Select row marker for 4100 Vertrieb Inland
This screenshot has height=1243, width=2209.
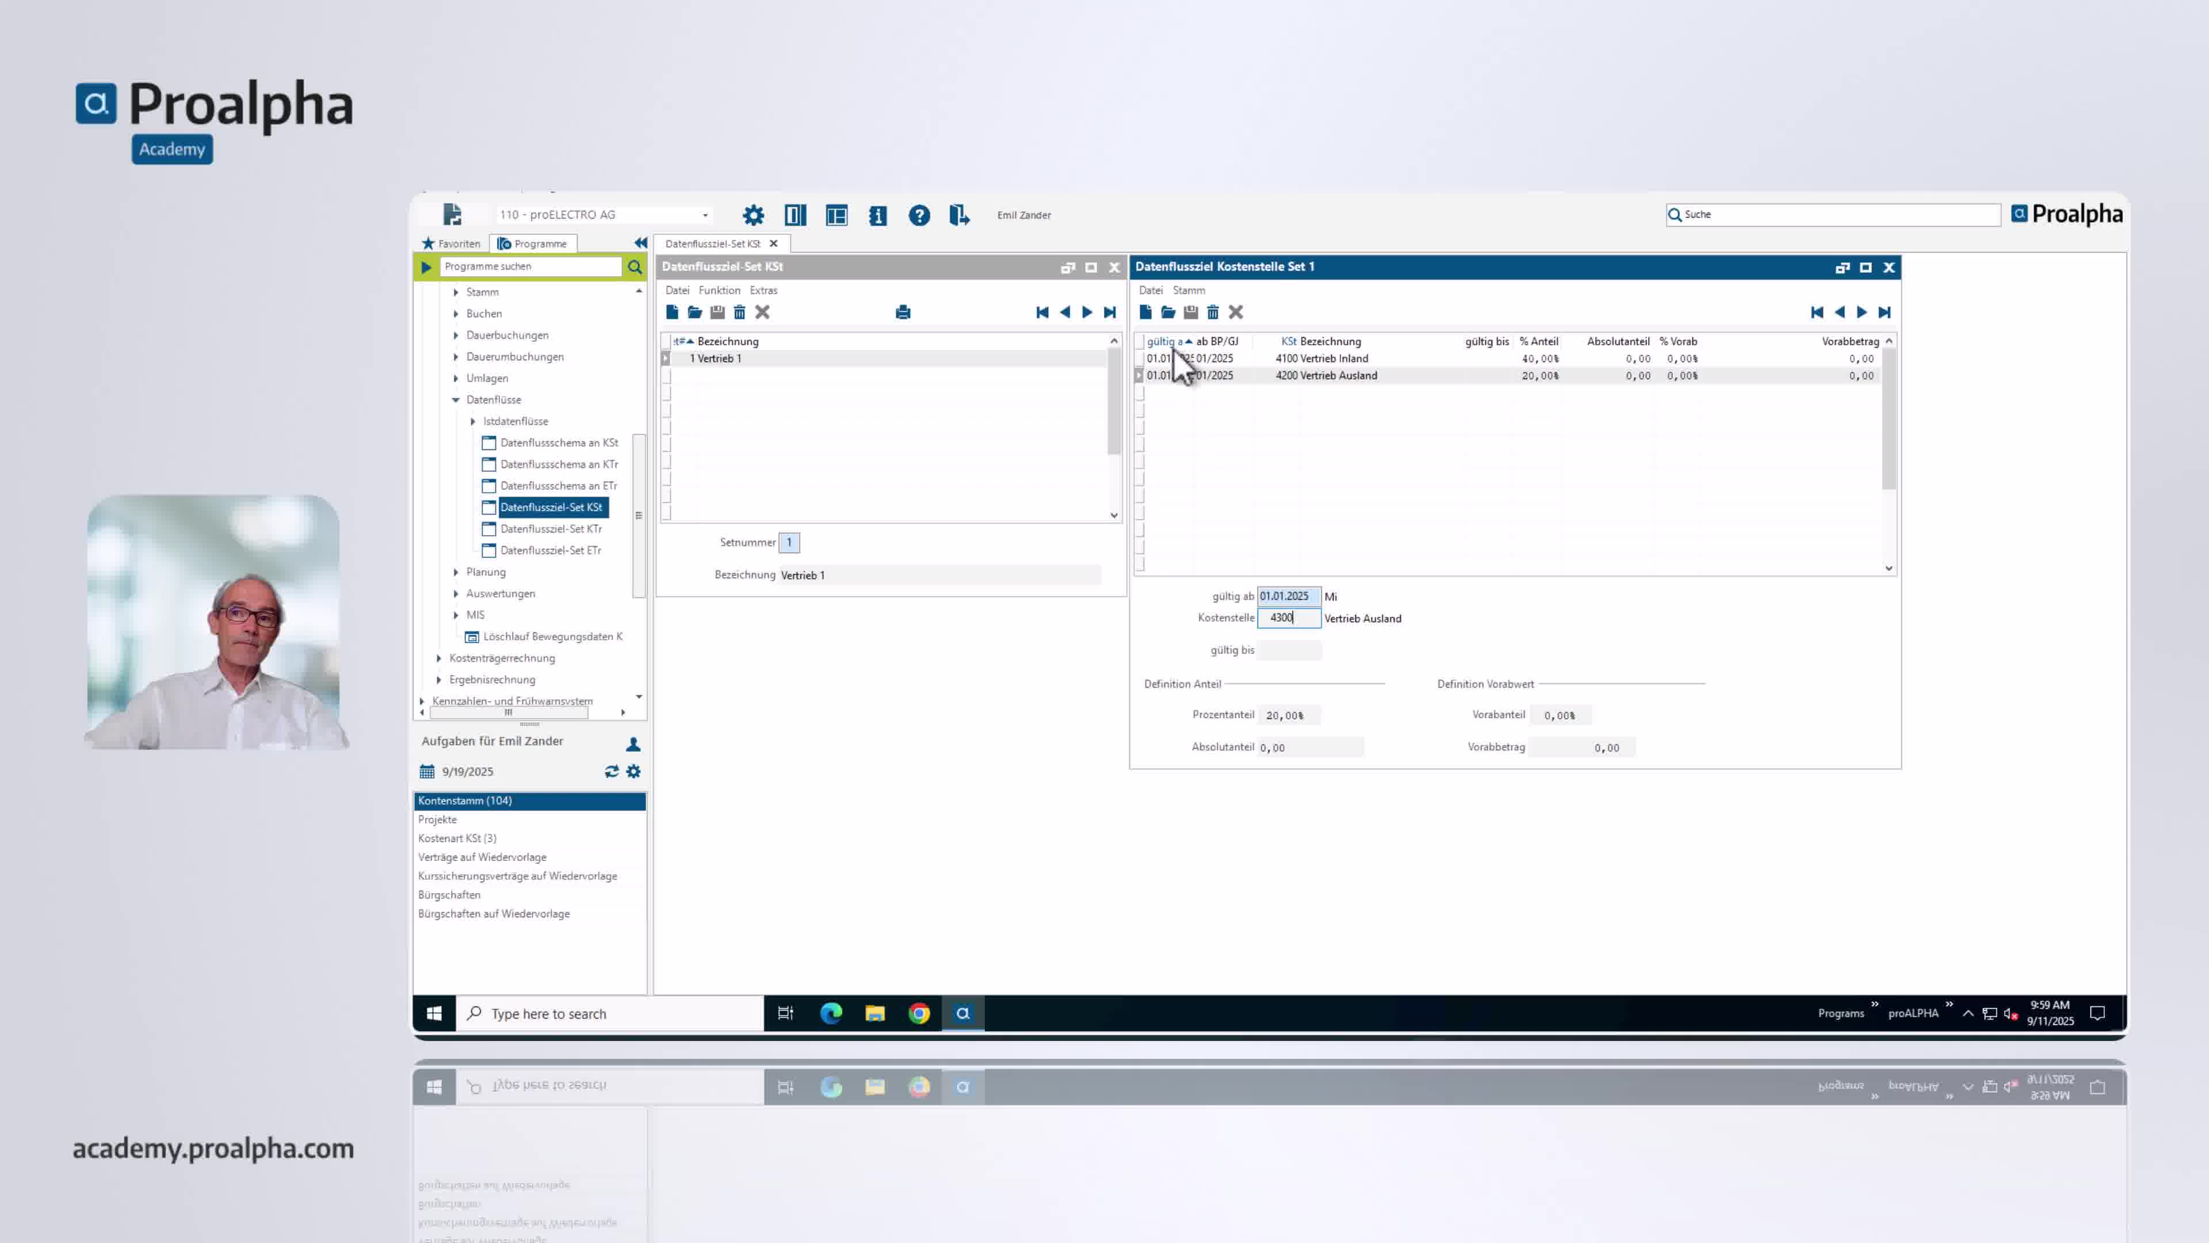coord(1139,359)
